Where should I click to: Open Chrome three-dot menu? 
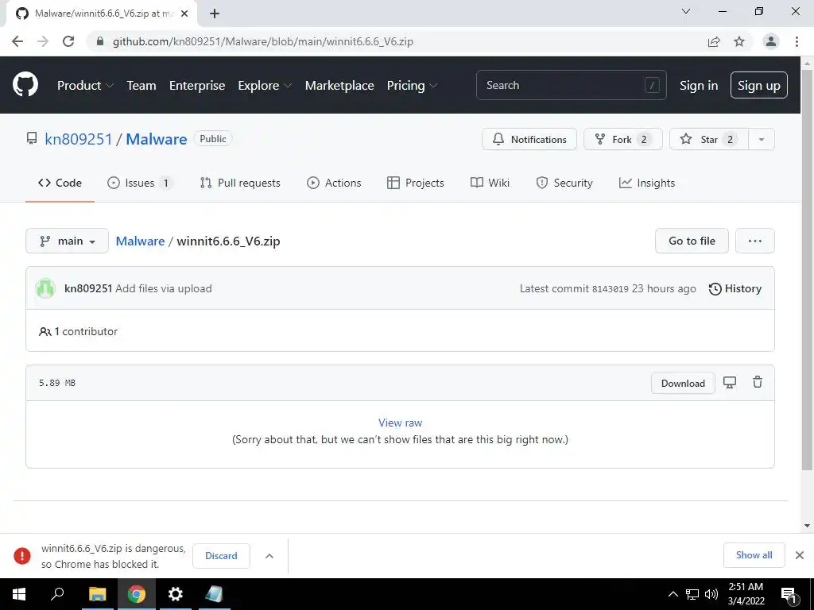[x=797, y=41]
